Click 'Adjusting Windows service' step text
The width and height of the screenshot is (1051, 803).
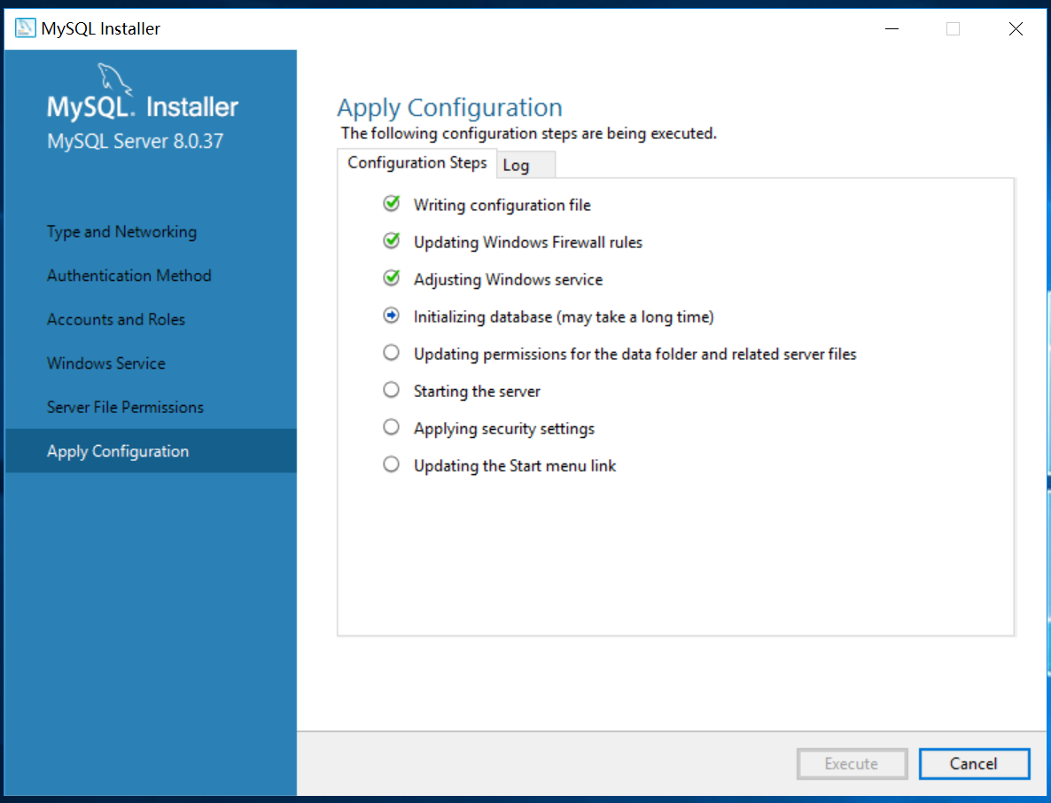[x=508, y=279]
